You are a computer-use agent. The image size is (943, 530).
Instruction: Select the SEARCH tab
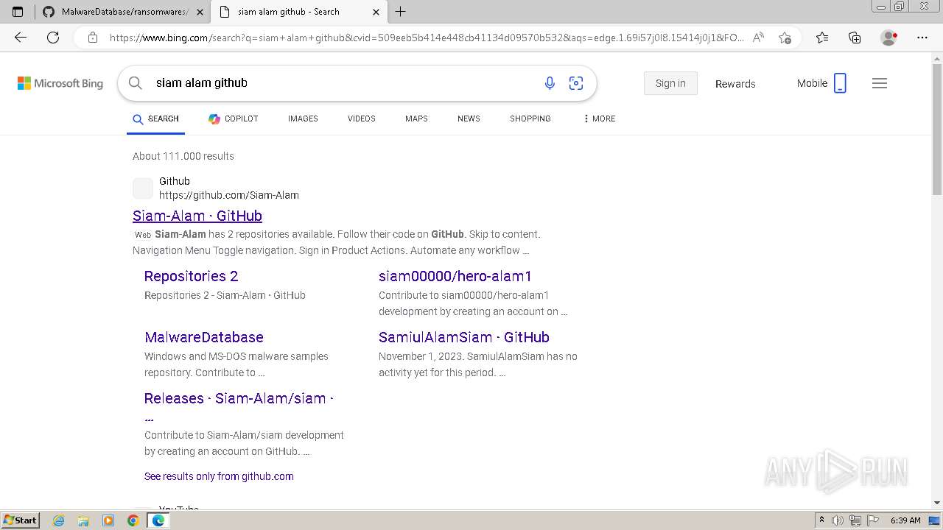(x=155, y=119)
